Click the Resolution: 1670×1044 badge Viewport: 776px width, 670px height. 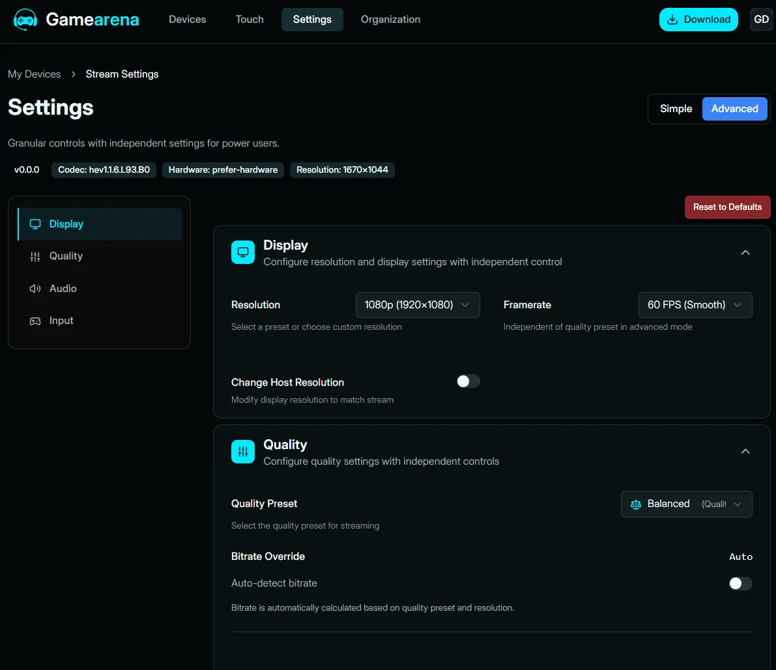343,170
